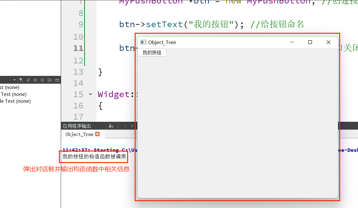
Task: Re-run application with the play icon
Action: (x=132, y=126)
